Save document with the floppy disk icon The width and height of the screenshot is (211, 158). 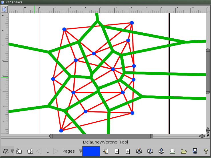[x=194, y=151]
